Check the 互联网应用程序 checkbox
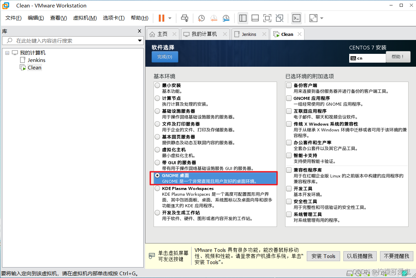Image resolution: width=416 pixels, height=278 pixels. point(289,111)
